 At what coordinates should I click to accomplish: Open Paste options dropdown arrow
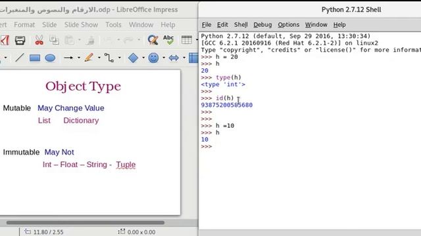pos(80,40)
